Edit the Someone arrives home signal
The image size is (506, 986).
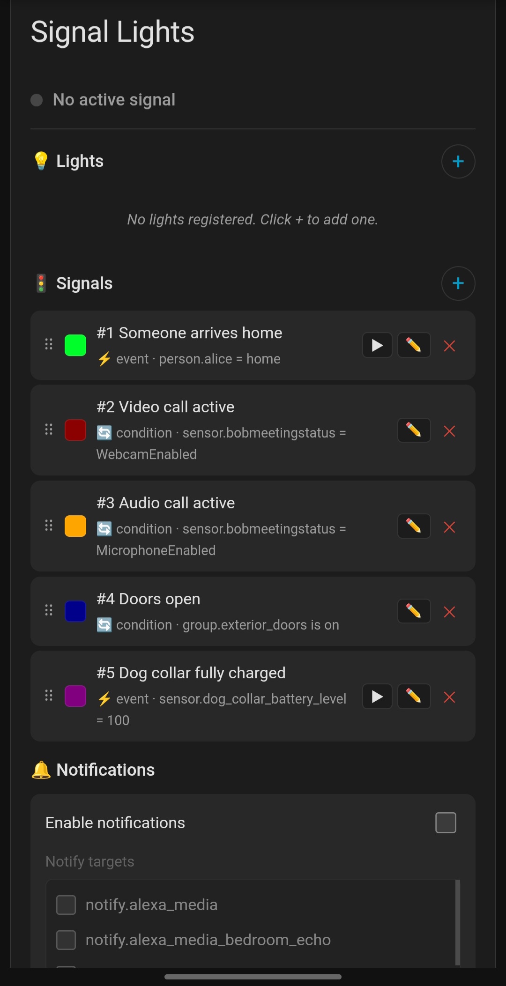tap(414, 346)
